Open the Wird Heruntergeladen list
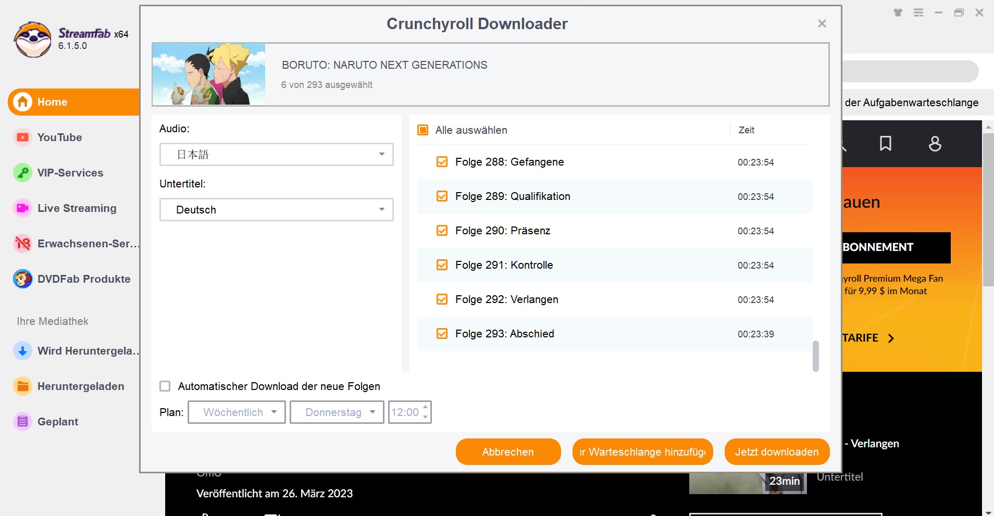Screen dimensions: 994x516 pos(88,351)
